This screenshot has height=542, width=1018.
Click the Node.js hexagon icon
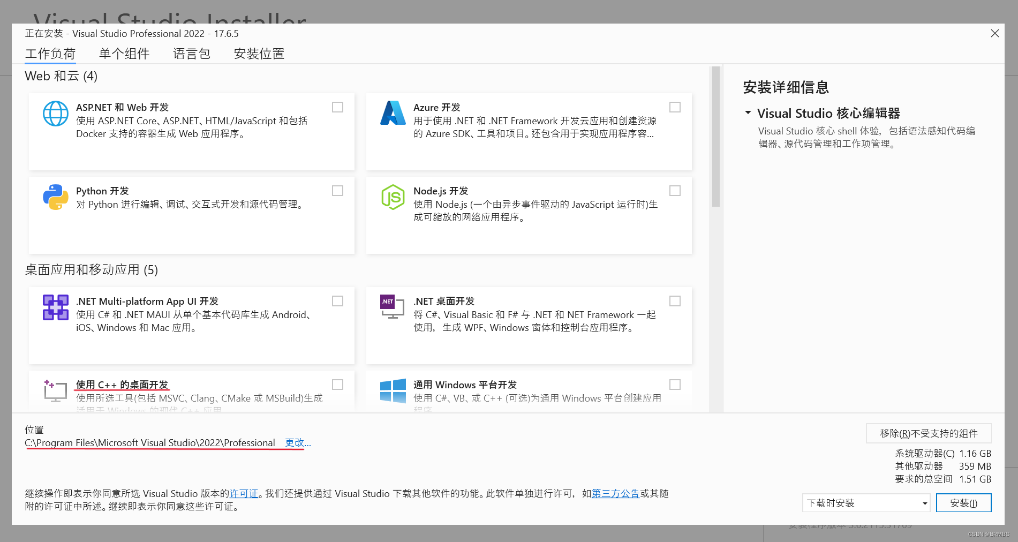pos(393,197)
